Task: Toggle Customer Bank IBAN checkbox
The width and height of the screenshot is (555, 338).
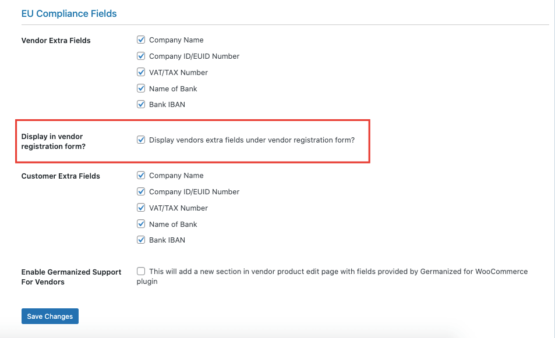Action: pyautogui.click(x=141, y=240)
